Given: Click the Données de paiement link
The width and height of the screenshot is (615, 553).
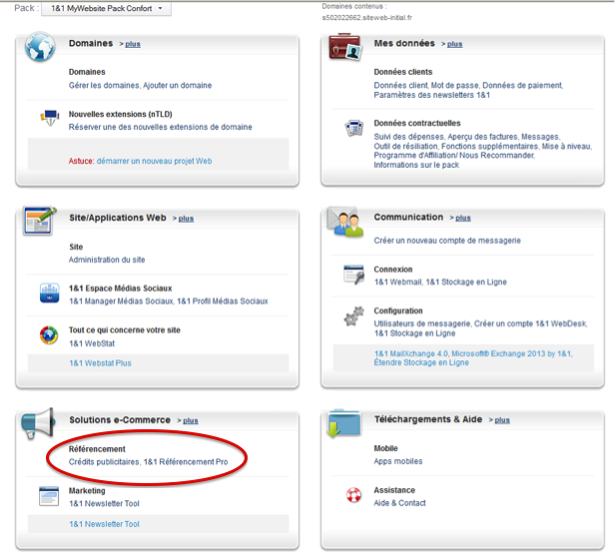Looking at the screenshot, I should click(x=522, y=85).
